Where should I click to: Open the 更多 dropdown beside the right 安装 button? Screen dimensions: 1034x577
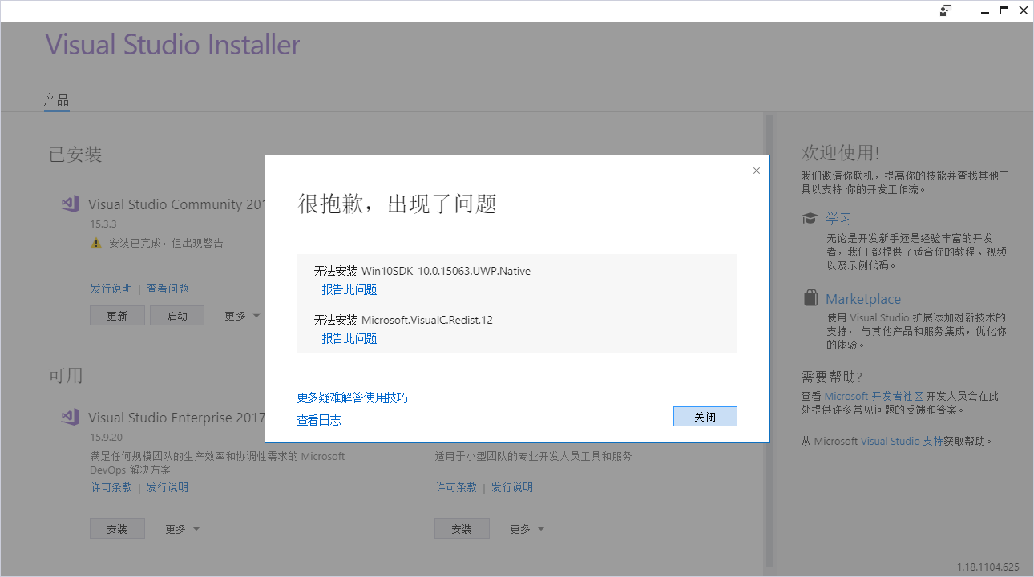point(526,528)
